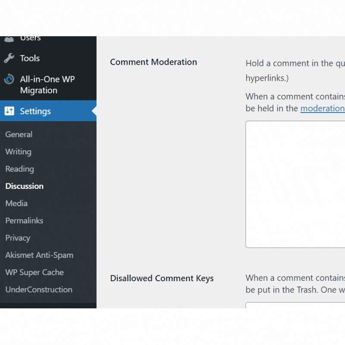Viewport: 345px width, 345px height.
Task: Open UnderConstruction settings
Action: (x=39, y=289)
